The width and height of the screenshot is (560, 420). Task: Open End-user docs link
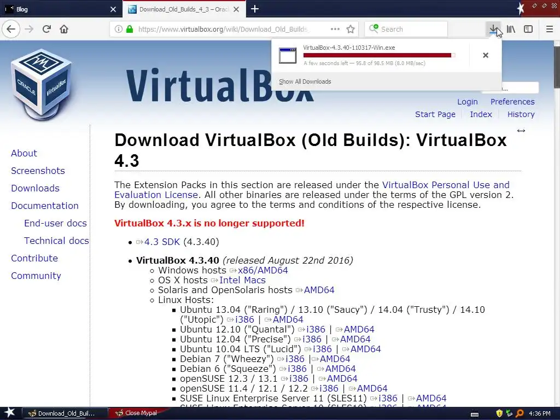point(55,223)
